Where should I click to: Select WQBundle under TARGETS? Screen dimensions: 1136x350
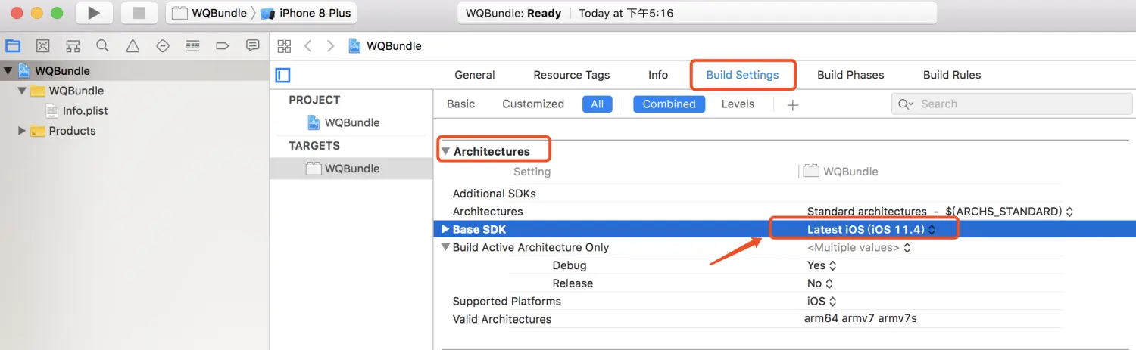tap(352, 169)
